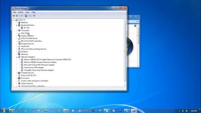Select Atheros AR9285 Wireless Network Adapter
This screenshot has width=201, height=113.
[x=40, y=62]
